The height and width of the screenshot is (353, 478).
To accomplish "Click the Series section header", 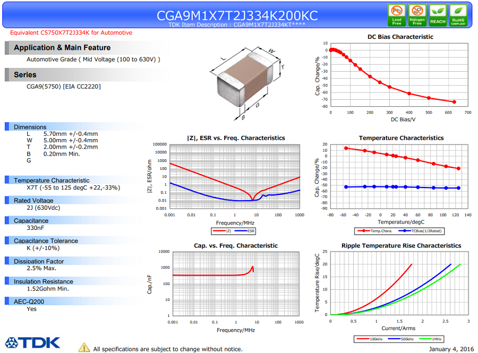I will coord(25,75).
